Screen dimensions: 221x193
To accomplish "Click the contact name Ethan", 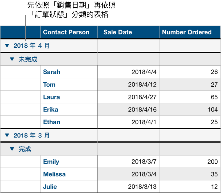I will click(x=51, y=122).
